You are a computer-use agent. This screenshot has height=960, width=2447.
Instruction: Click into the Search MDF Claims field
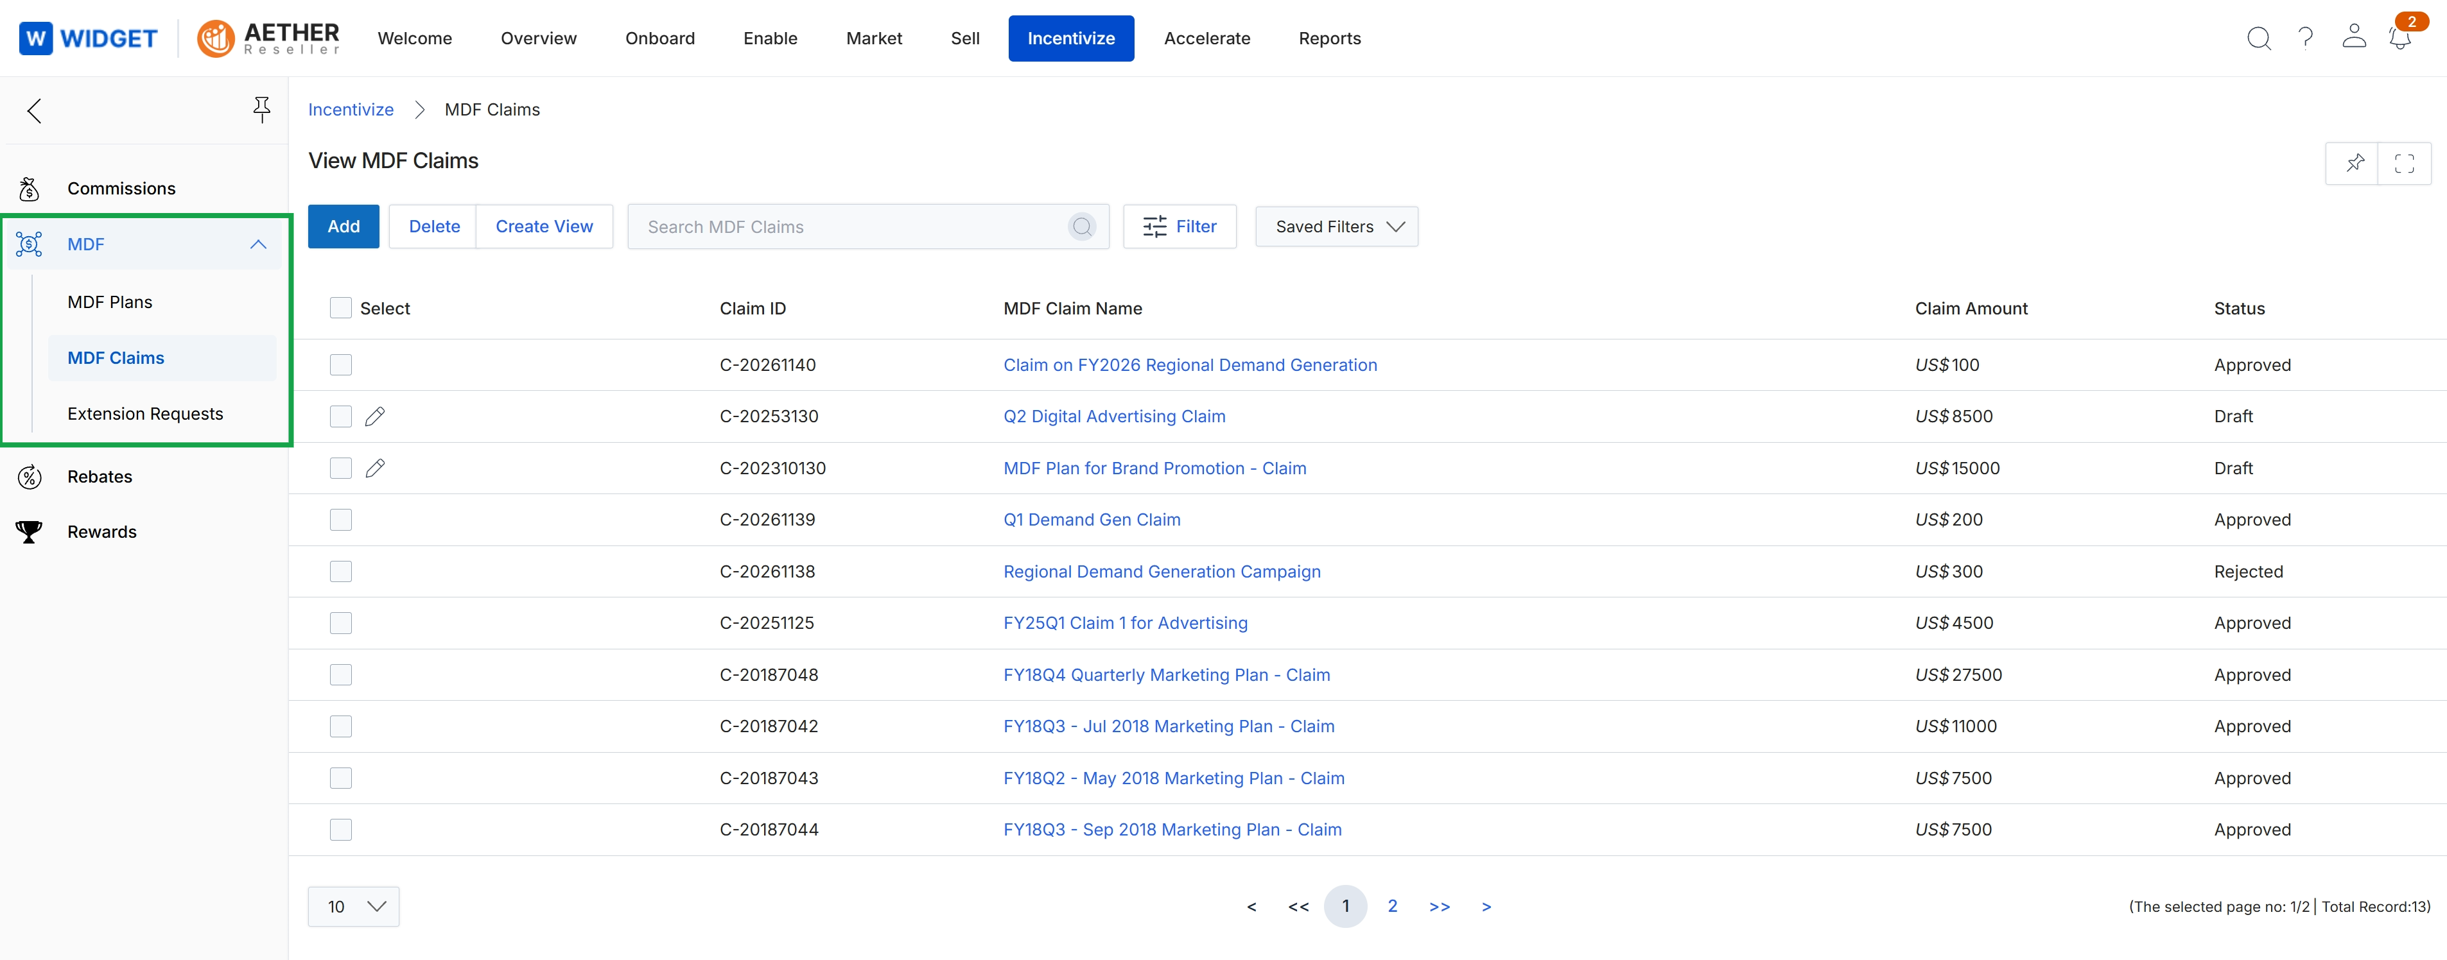(868, 226)
